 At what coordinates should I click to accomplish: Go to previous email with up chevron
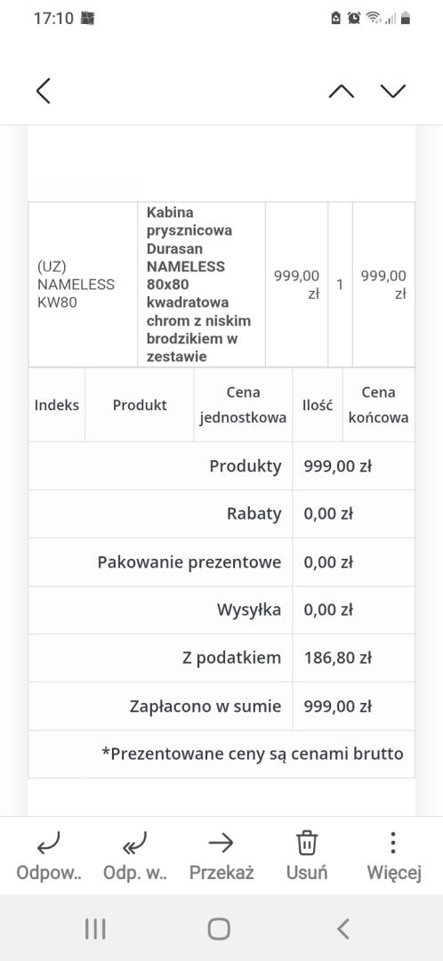click(x=342, y=91)
